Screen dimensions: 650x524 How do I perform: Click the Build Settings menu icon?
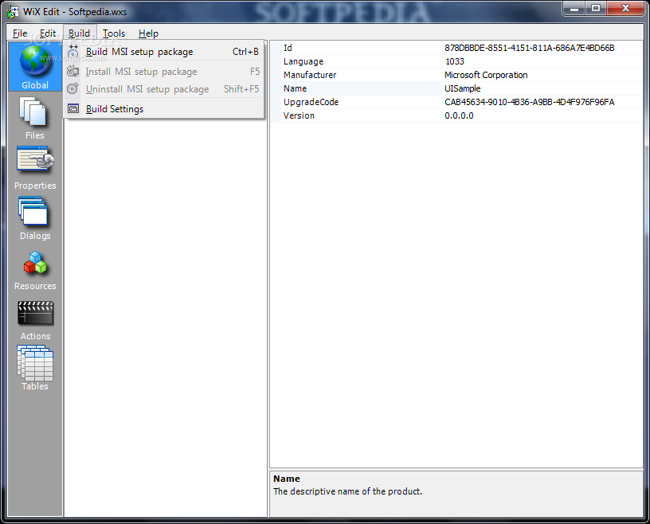point(73,108)
